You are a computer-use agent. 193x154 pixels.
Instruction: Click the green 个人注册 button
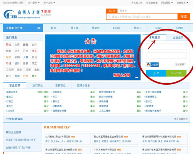tap(176, 73)
